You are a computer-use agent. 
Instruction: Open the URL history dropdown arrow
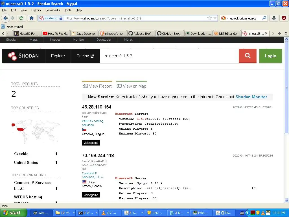pos(215,18)
